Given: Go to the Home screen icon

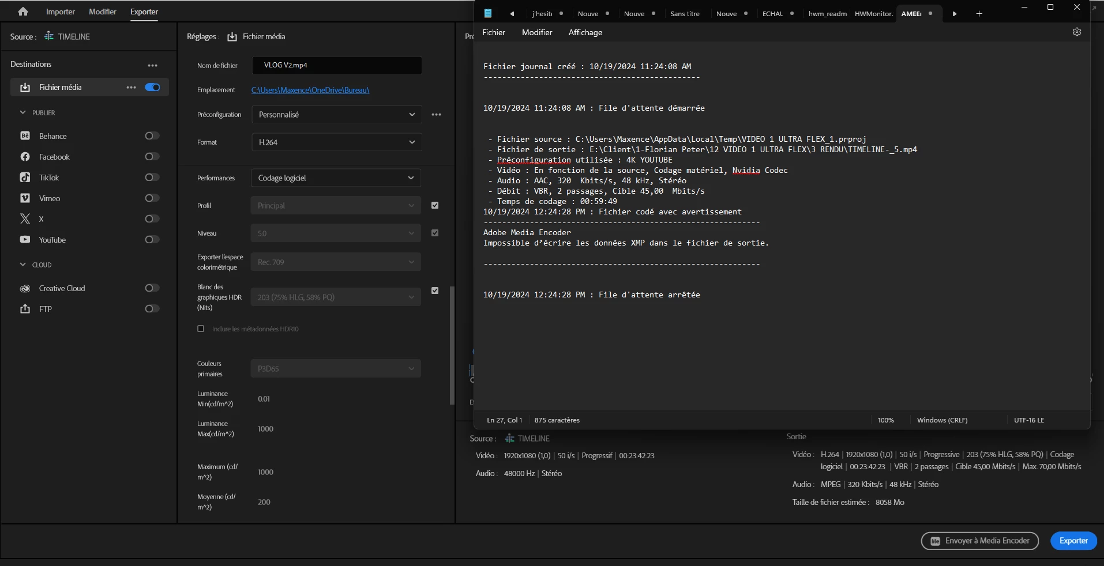Looking at the screenshot, I should tap(23, 12).
